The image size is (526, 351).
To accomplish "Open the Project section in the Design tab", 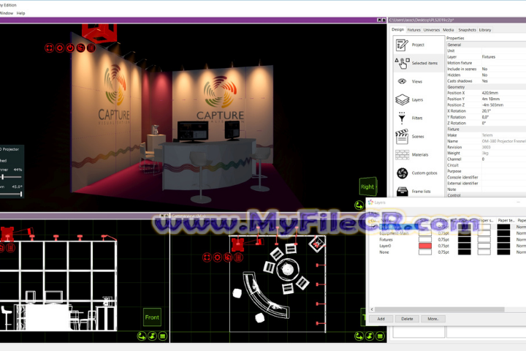I will coord(419,45).
